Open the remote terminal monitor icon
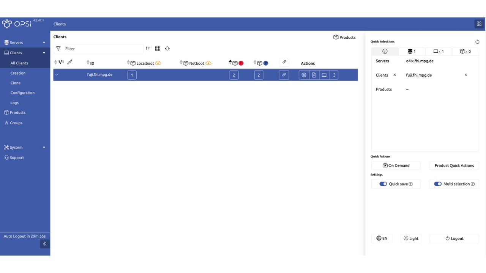Image resolution: width=486 pixels, height=273 pixels. pos(324,75)
